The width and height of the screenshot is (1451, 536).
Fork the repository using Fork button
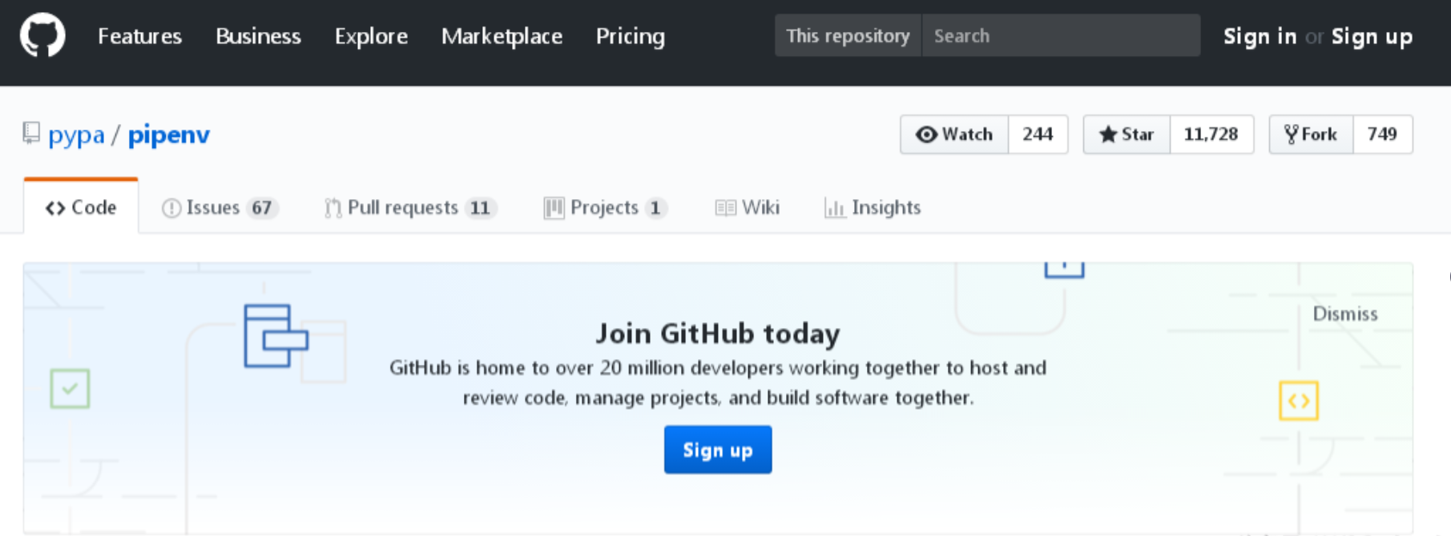tap(1312, 134)
